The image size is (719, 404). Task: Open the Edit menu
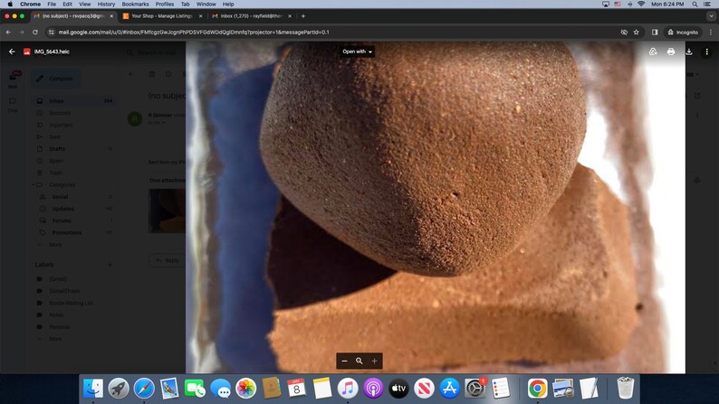click(x=67, y=5)
